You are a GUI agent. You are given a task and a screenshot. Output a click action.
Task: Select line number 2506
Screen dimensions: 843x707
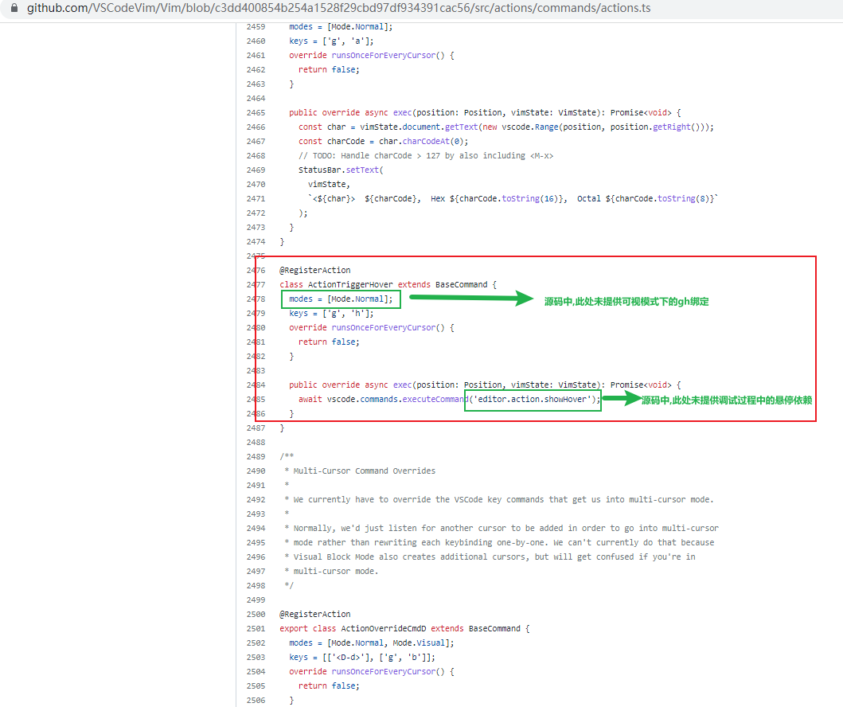256,701
